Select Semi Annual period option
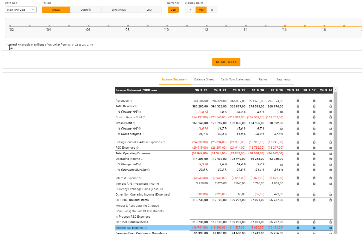The image size is (362, 234). 119,10
